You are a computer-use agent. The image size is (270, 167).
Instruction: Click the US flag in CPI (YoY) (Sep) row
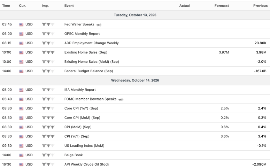[x=21, y=137]
